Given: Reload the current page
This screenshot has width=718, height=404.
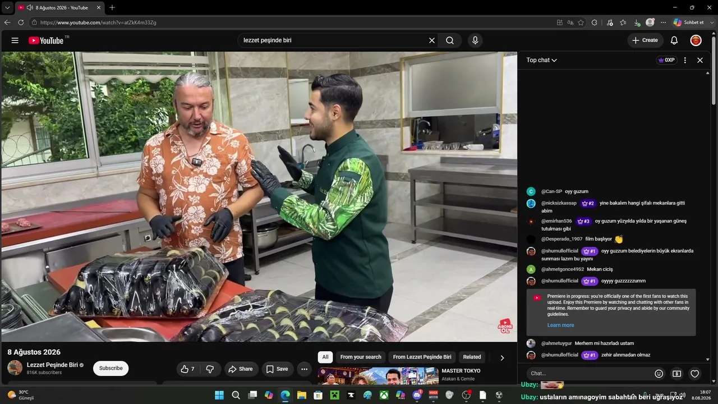Looking at the screenshot, I should 21,22.
